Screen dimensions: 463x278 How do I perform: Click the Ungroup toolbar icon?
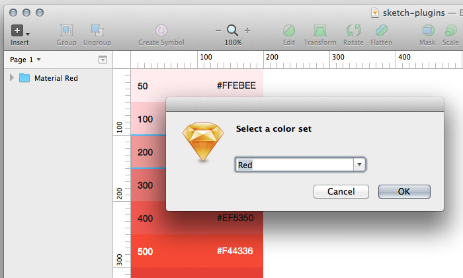pos(97,30)
